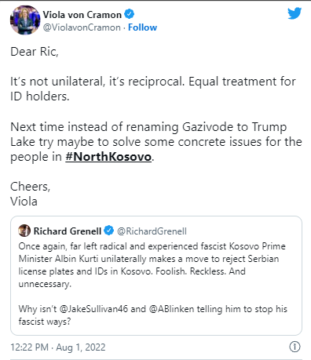Viewport: 311px width, 360px height.
Task: Click the tweet info circle icon
Action: (295, 347)
